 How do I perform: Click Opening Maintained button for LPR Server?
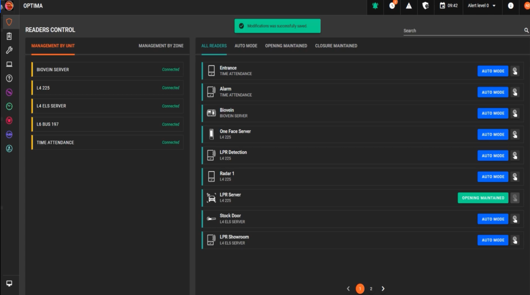pos(482,198)
